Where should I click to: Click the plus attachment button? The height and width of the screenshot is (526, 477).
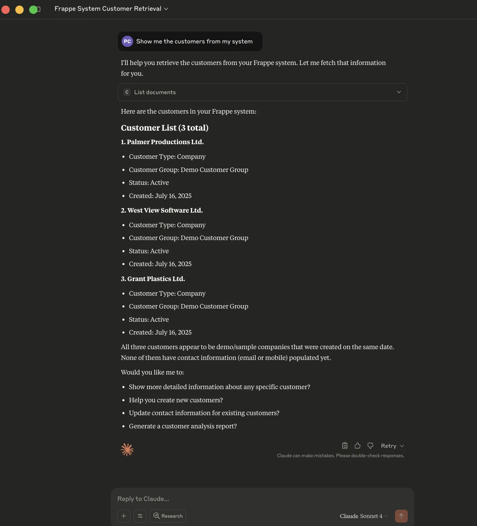[x=124, y=516]
